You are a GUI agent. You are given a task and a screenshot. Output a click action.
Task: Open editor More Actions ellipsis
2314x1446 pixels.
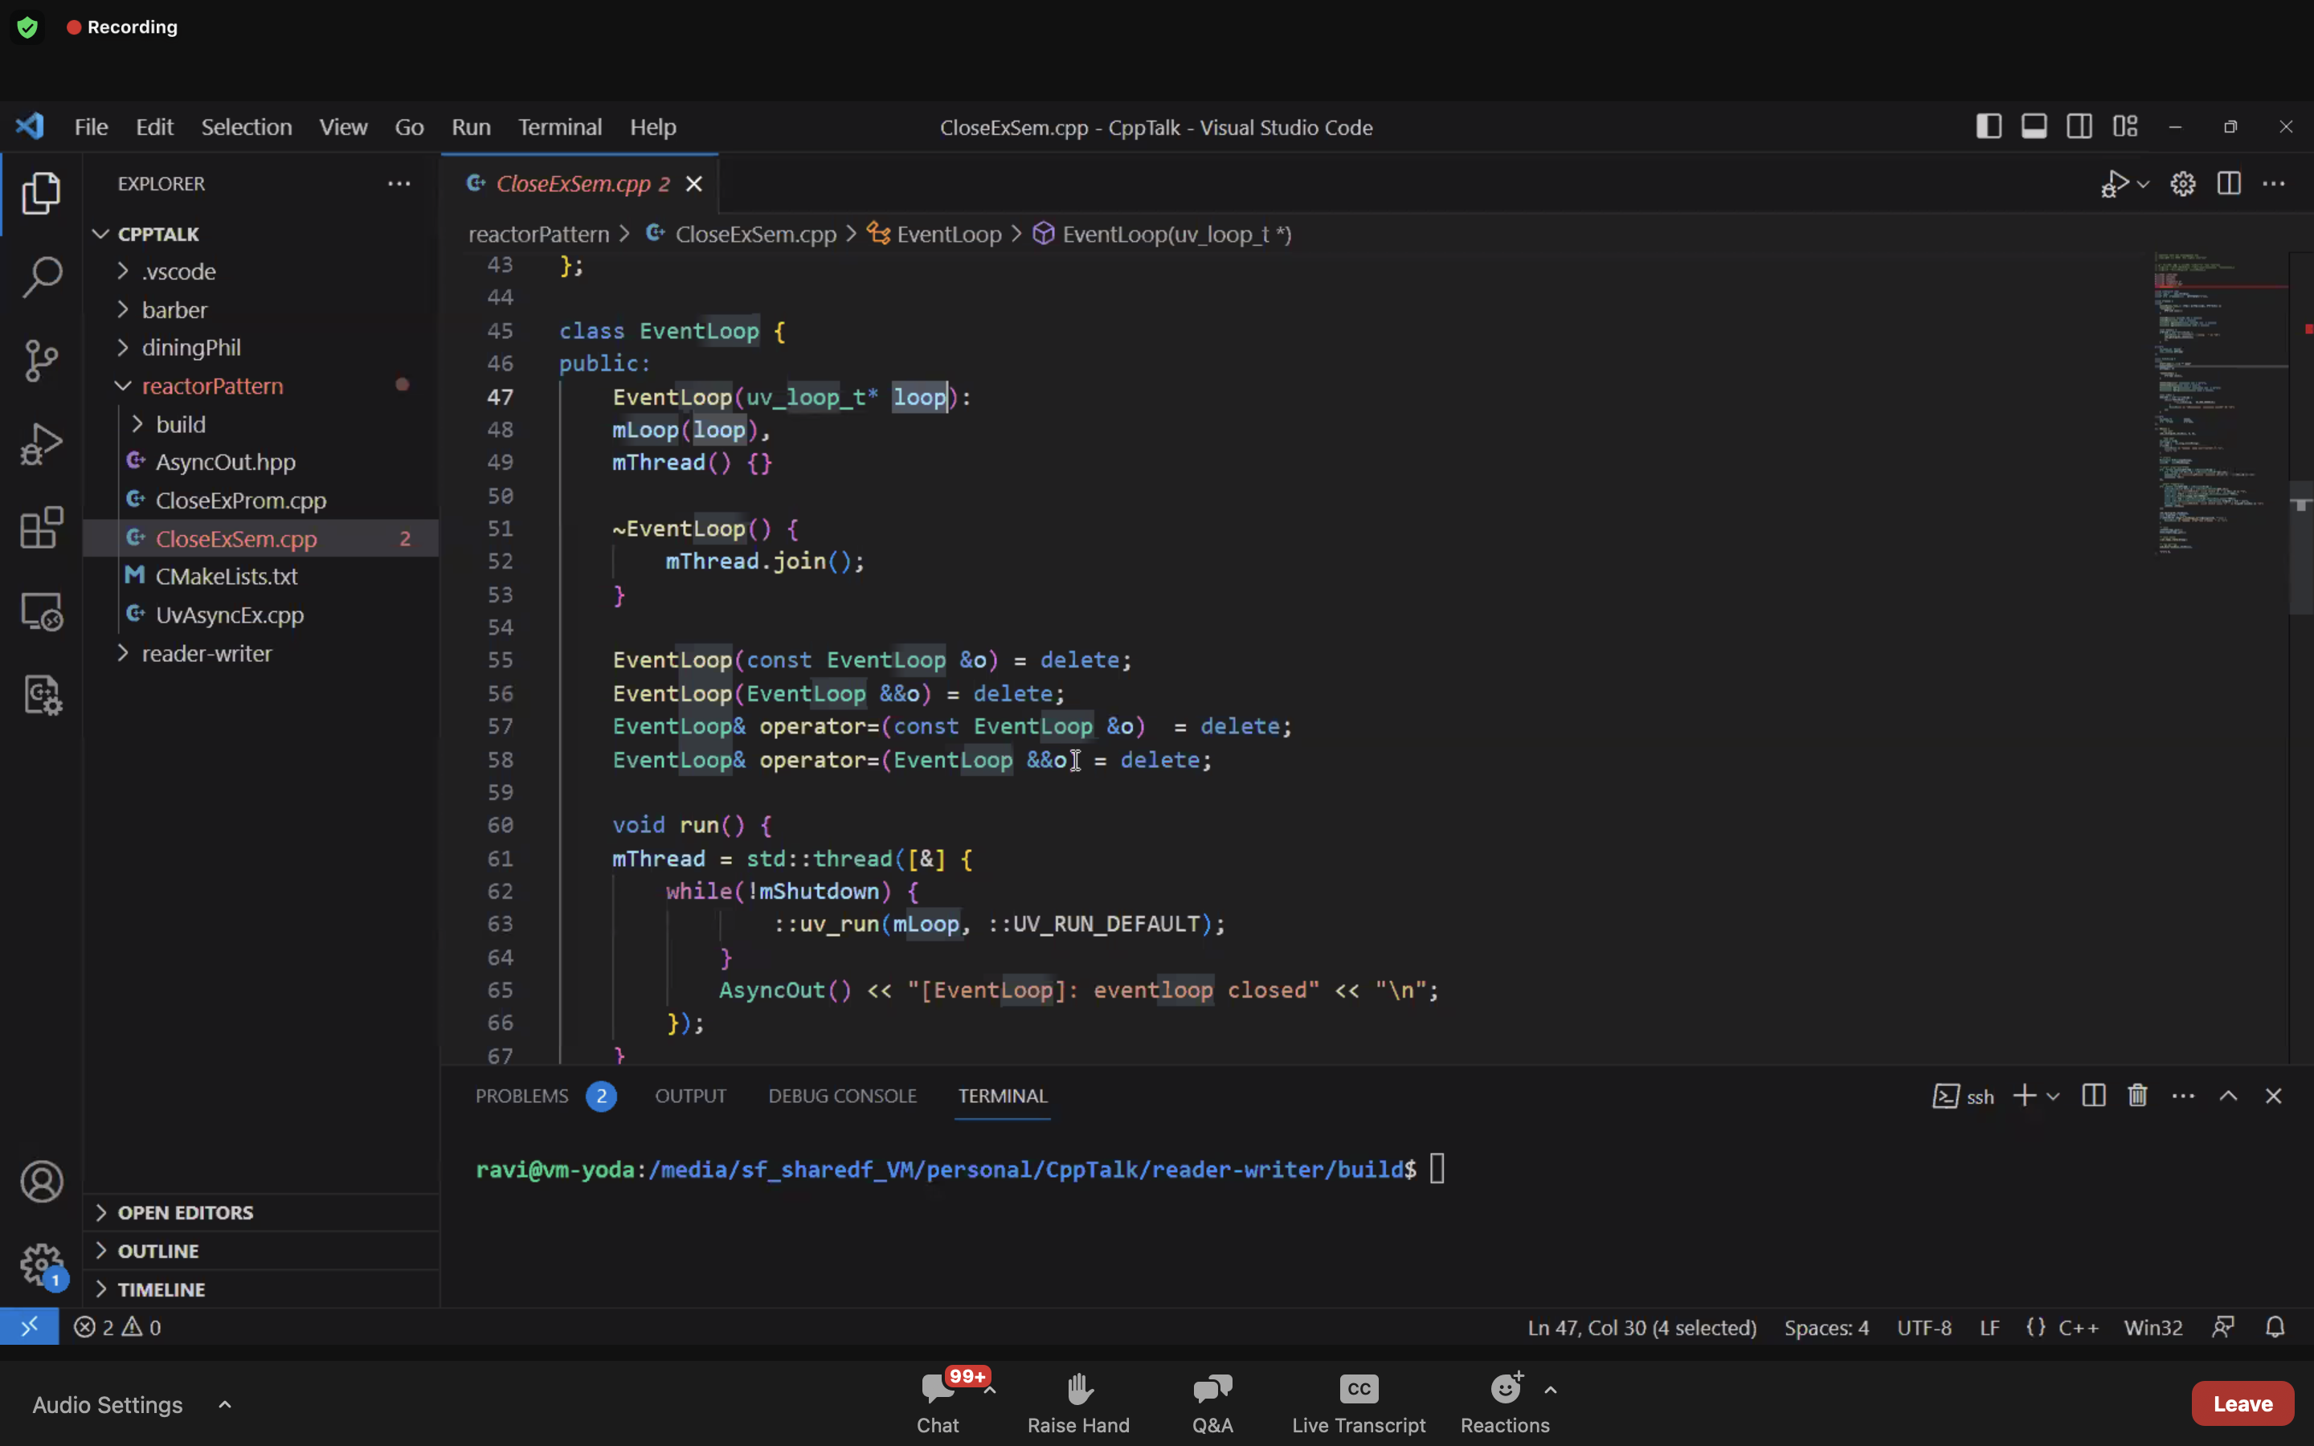pyautogui.click(x=2274, y=184)
